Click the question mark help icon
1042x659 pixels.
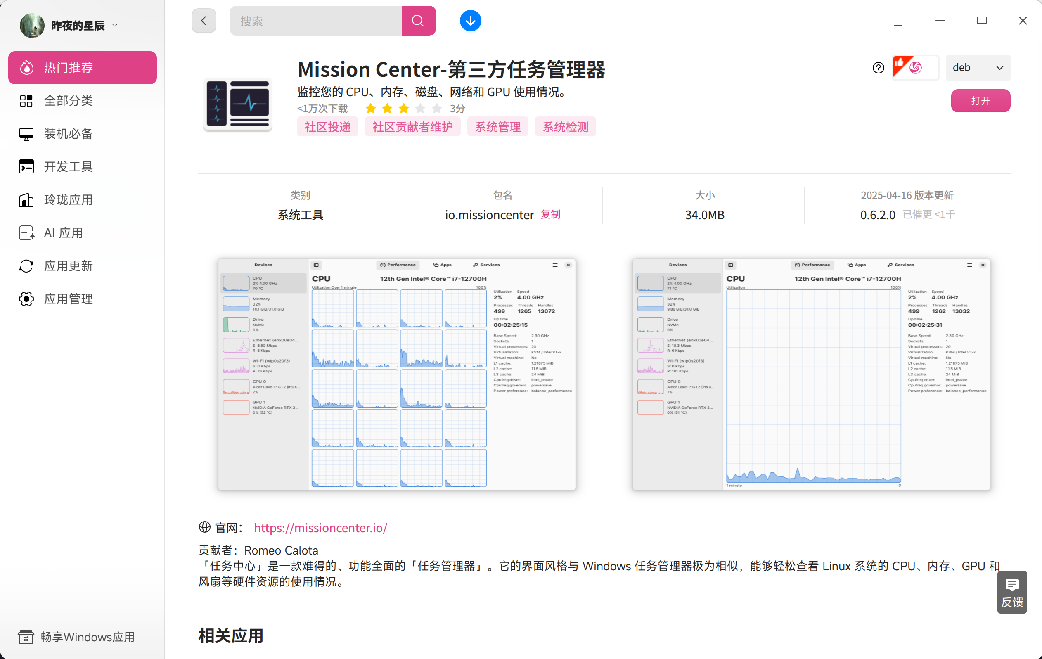click(878, 67)
